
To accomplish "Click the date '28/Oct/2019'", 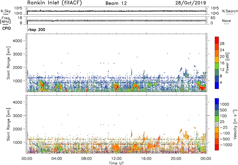I will tap(191, 3).
